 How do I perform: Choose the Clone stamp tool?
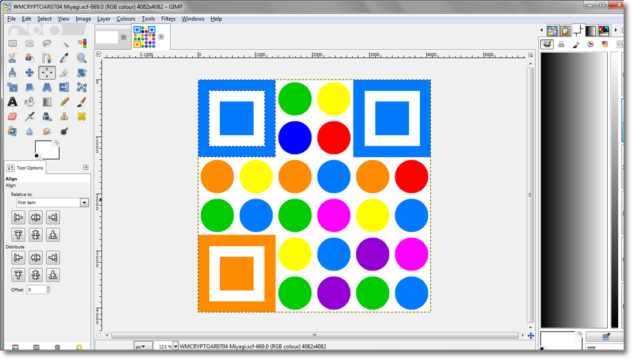click(x=64, y=116)
